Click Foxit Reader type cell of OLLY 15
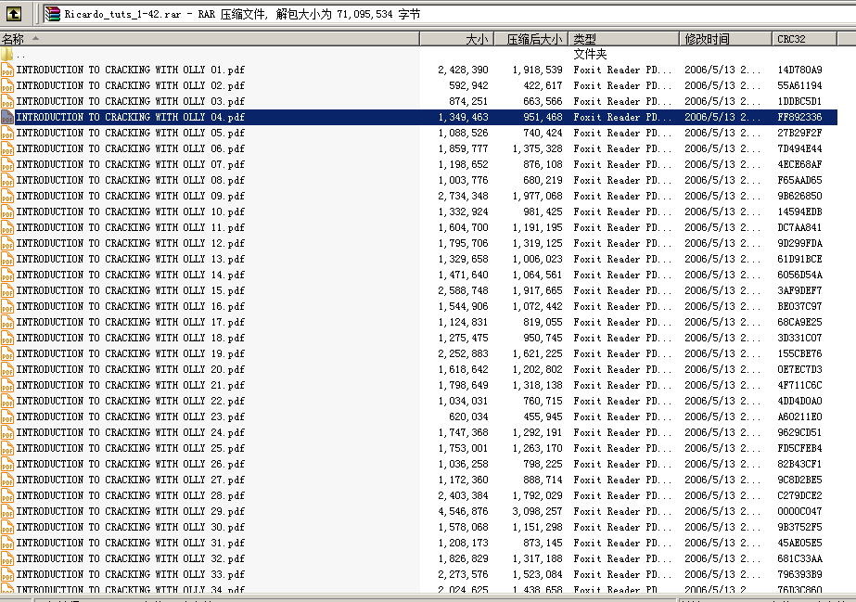 coord(622,291)
